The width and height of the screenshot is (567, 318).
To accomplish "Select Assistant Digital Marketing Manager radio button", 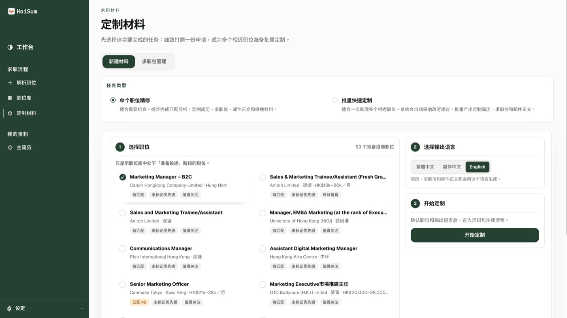I will click(263, 248).
